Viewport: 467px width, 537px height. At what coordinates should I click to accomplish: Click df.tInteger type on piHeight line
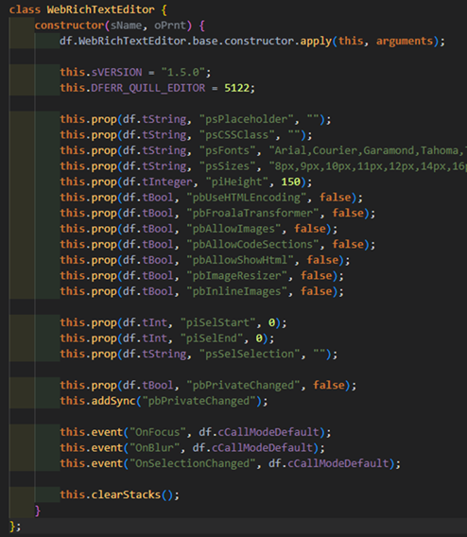coord(158,182)
